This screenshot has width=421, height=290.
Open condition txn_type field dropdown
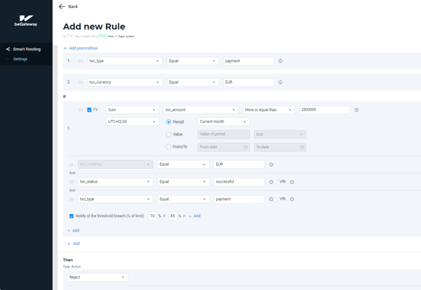116,199
